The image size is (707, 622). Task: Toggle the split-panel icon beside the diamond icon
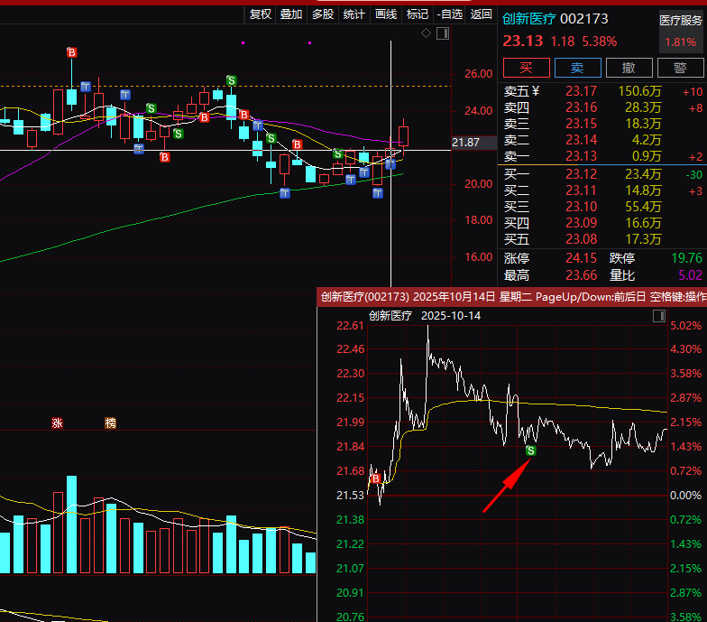point(443,33)
